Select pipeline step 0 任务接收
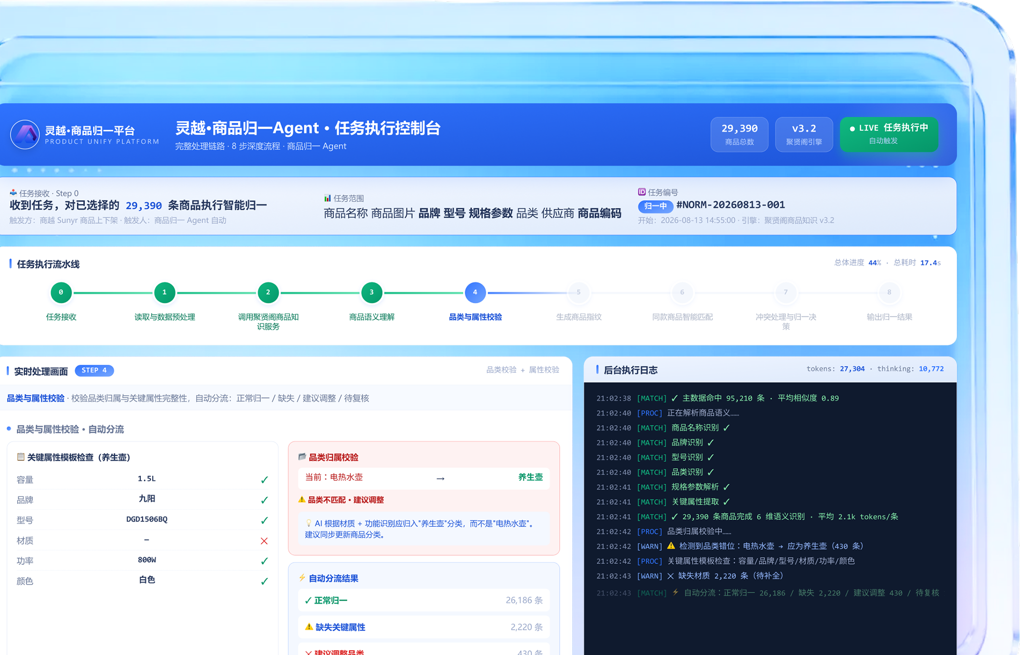 pos(61,293)
